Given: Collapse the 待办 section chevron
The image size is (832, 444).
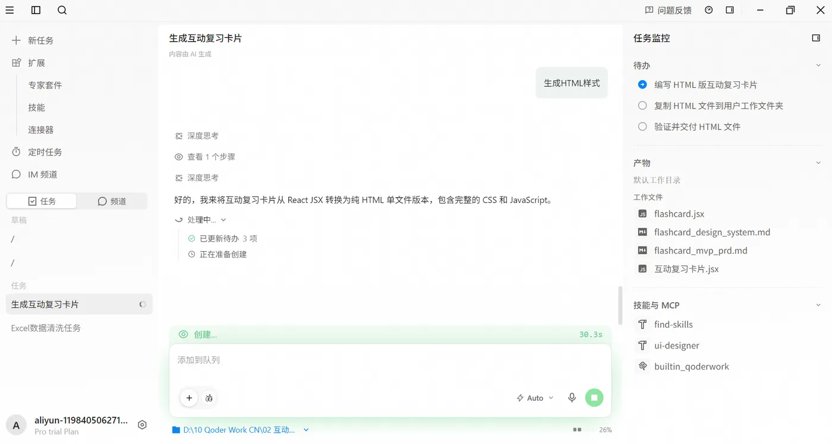Looking at the screenshot, I should (818, 66).
